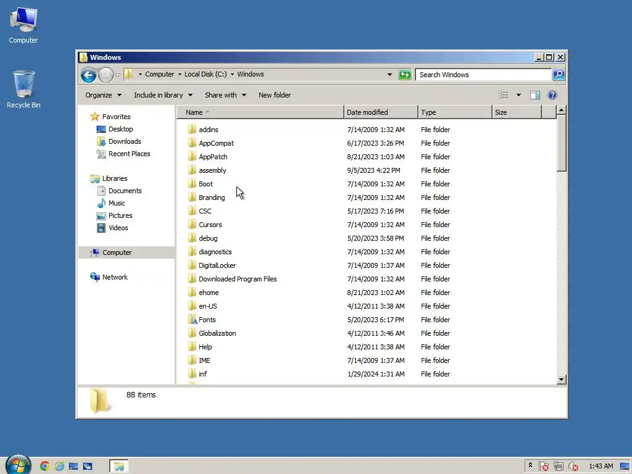Select the assembly folder icon
This screenshot has height=474, width=632.
point(193,170)
